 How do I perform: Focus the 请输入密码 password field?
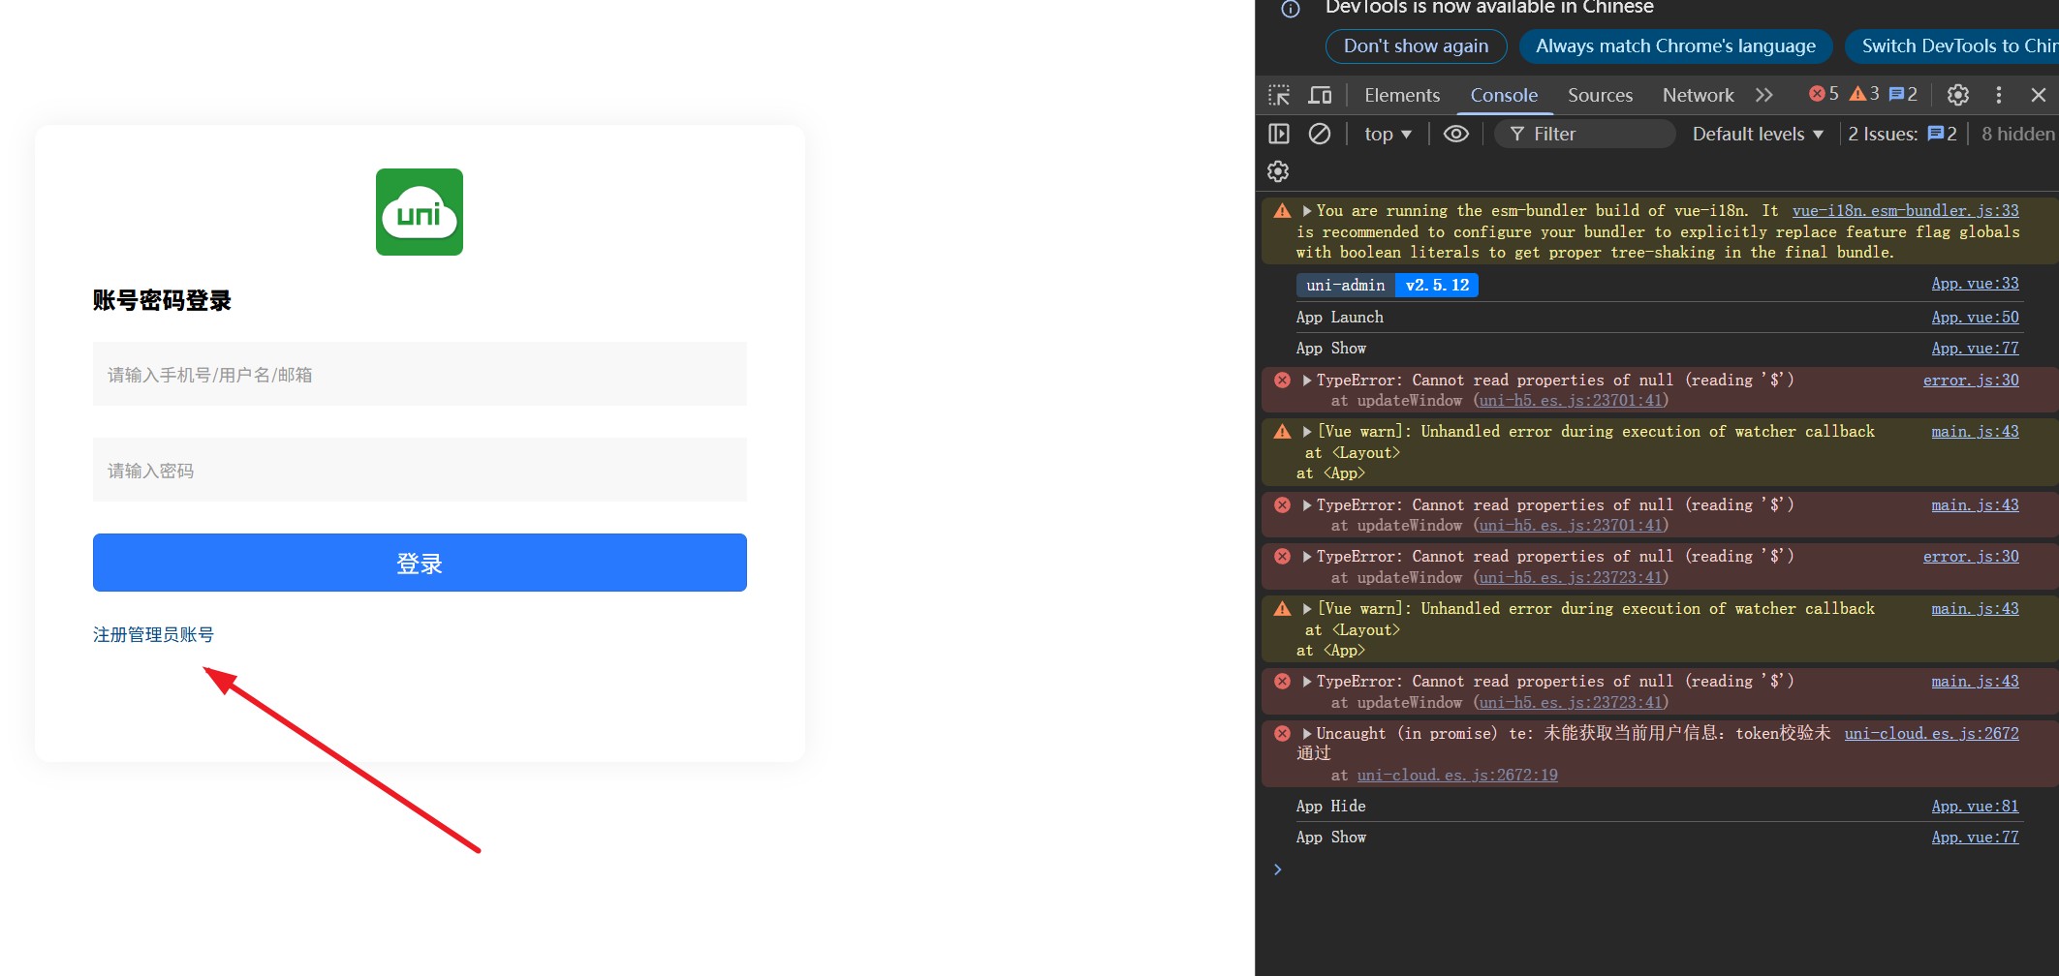(x=420, y=471)
